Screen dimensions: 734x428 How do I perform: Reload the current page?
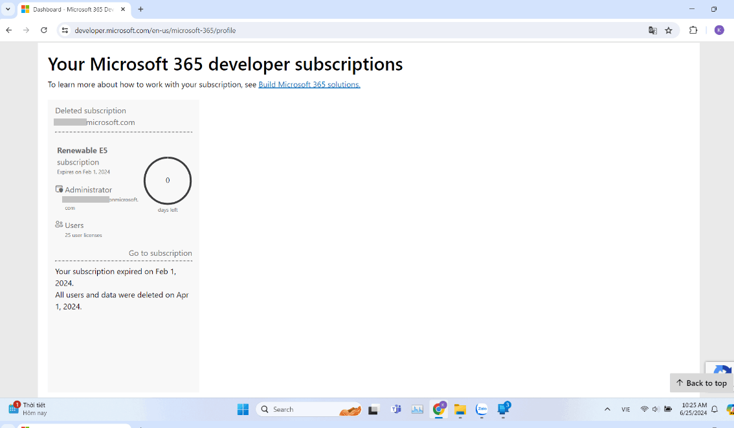coord(44,30)
